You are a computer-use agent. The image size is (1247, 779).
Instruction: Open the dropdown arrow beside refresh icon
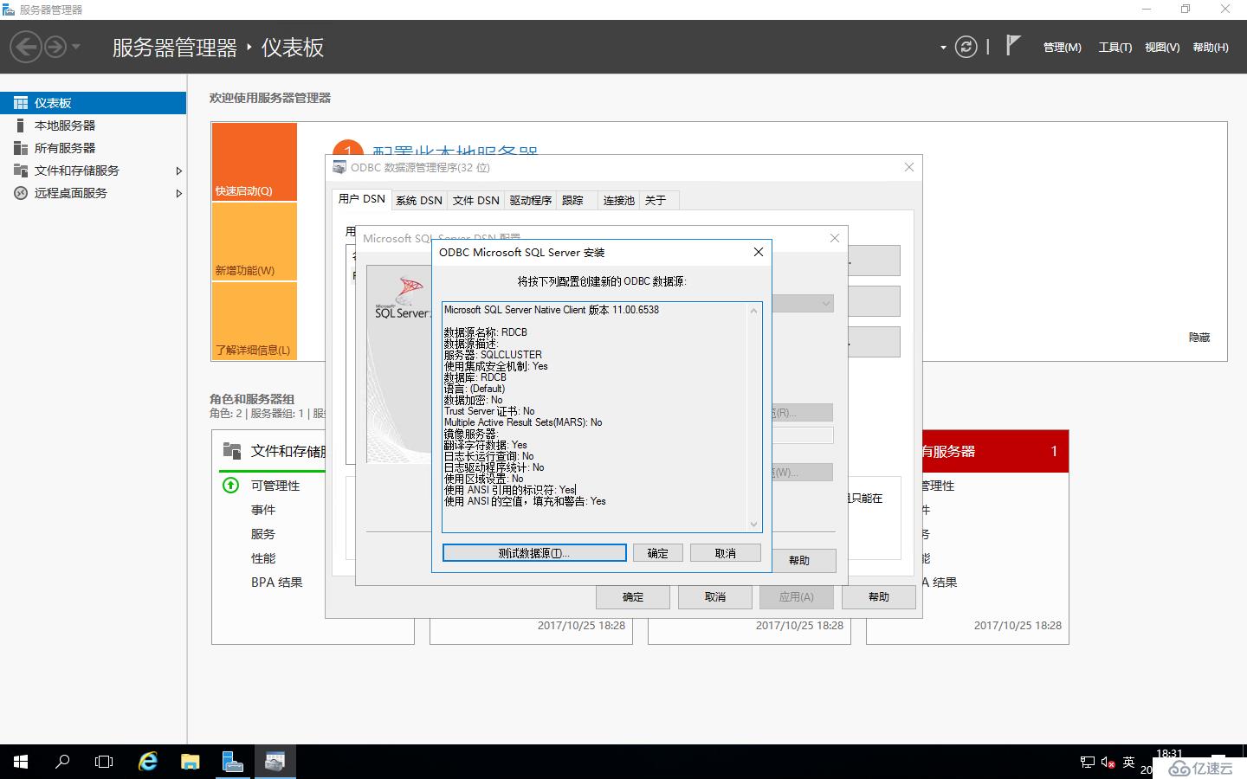[x=943, y=48]
